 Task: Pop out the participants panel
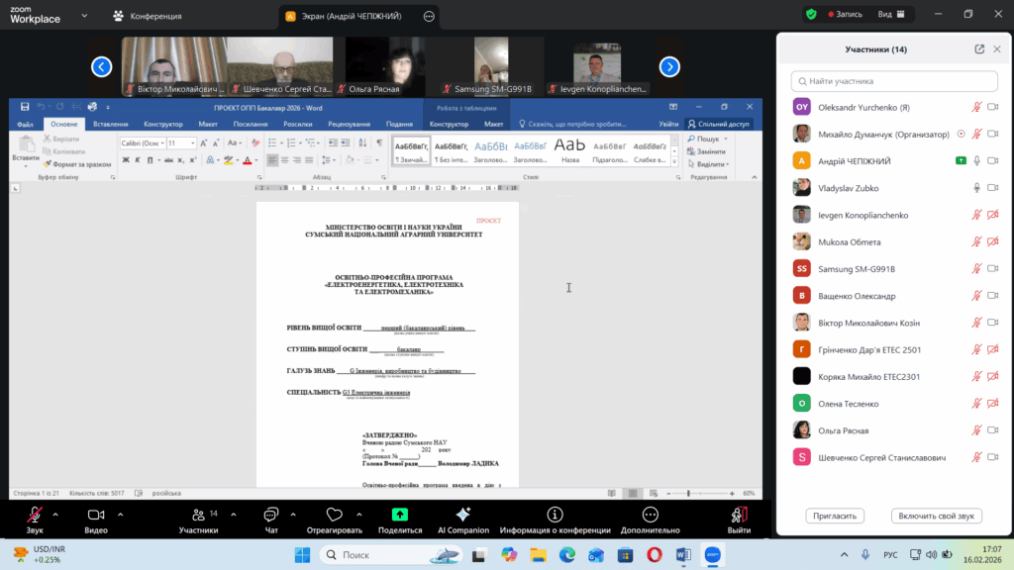(979, 48)
